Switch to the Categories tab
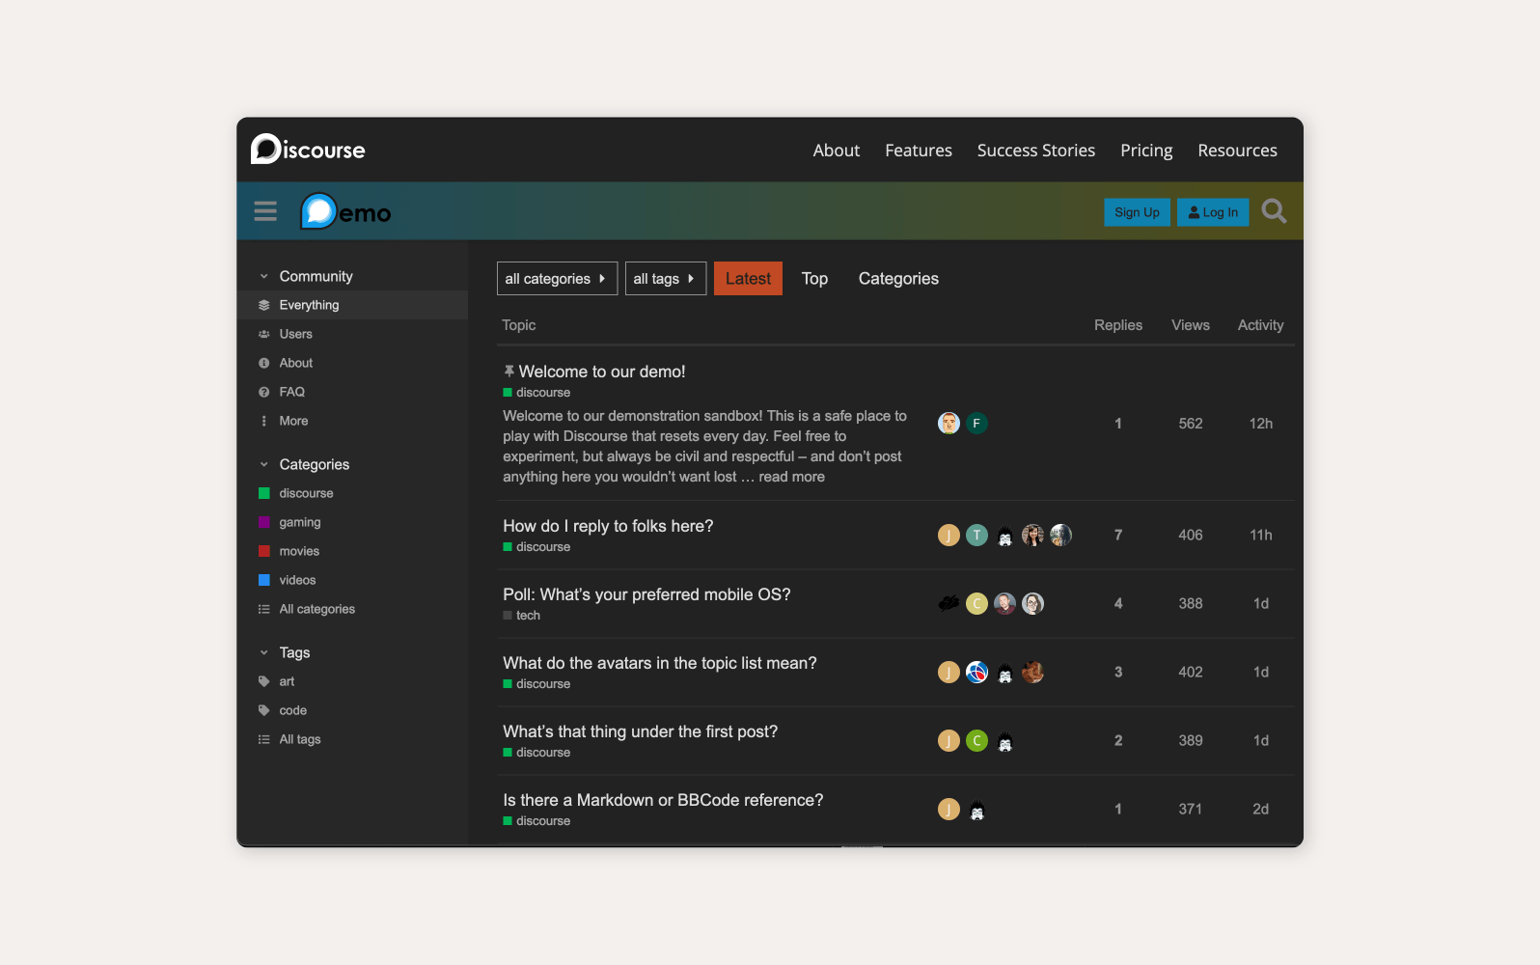This screenshot has width=1540, height=965. coord(897,279)
